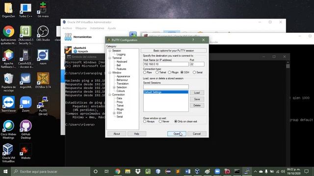Click the Delete session button
Image resolution: width=314 pixels, height=176 pixels.
pos(197,106)
